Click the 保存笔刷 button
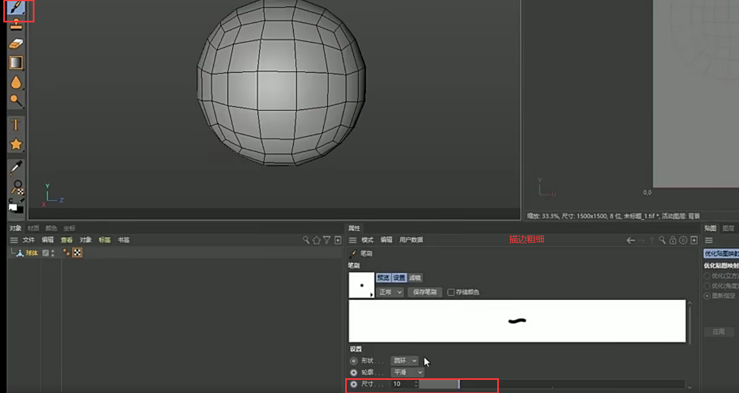This screenshot has width=739, height=393. 424,292
